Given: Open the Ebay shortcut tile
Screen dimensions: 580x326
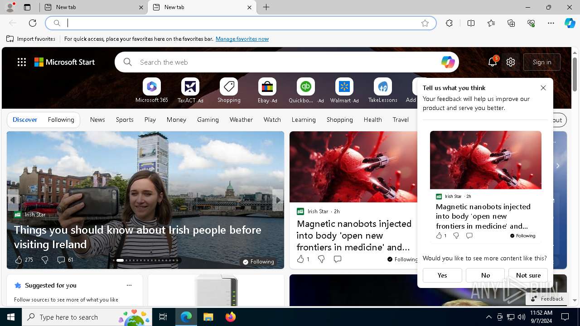Looking at the screenshot, I should click(x=267, y=91).
